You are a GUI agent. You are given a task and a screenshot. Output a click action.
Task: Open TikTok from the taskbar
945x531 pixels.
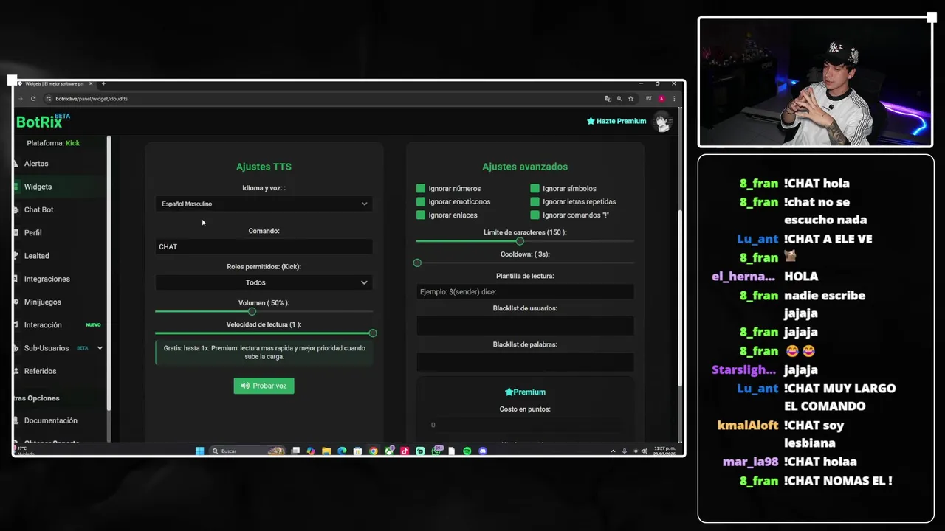(405, 451)
